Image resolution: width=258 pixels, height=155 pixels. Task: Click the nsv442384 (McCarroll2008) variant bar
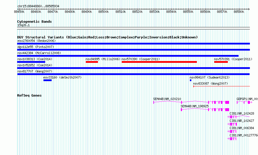click(x=128, y=56)
